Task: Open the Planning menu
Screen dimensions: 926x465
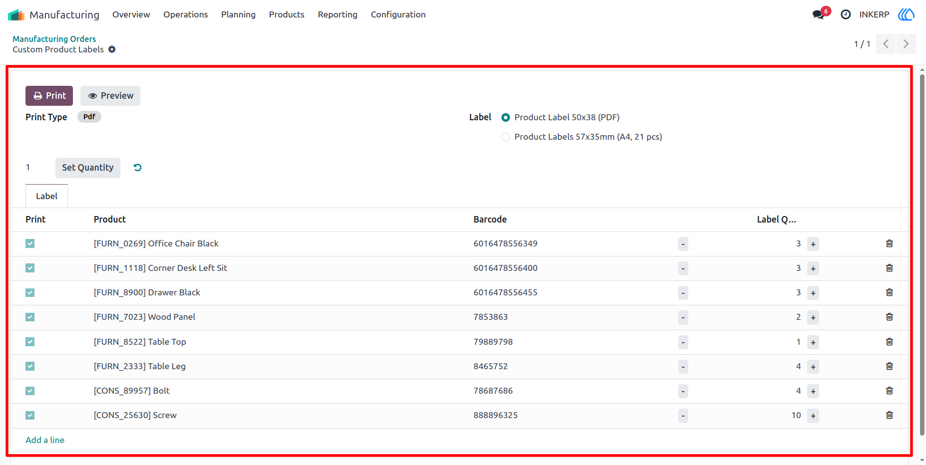Action: [x=238, y=14]
